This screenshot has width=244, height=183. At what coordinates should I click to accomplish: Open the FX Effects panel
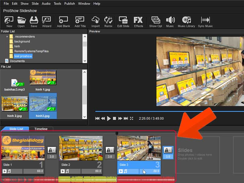pos(138,21)
